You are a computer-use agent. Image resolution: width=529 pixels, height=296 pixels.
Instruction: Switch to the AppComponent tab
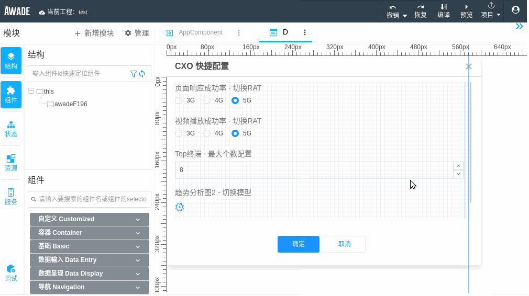click(200, 32)
